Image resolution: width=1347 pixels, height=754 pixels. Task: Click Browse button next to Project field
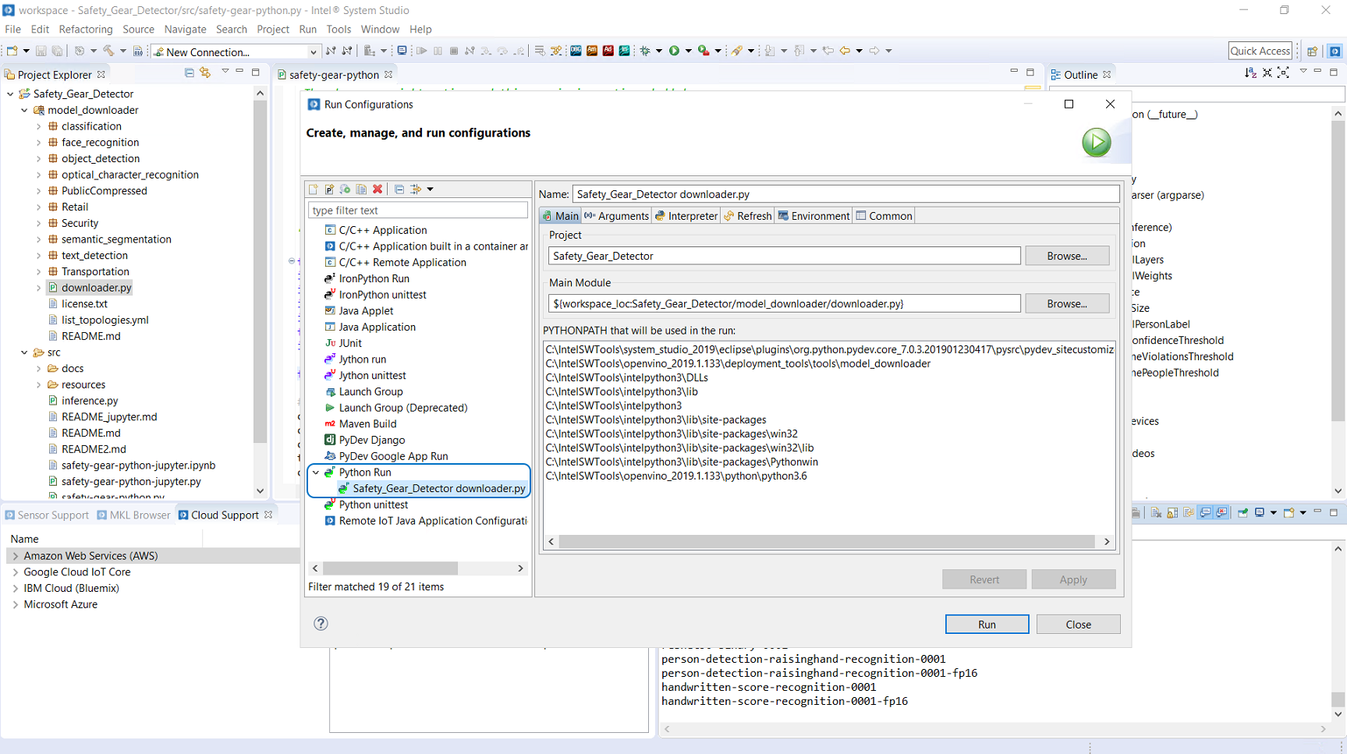(1067, 256)
